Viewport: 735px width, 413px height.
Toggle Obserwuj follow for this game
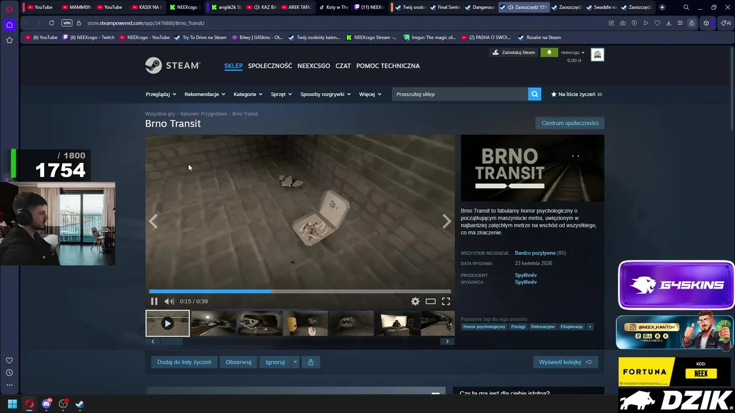click(238, 362)
